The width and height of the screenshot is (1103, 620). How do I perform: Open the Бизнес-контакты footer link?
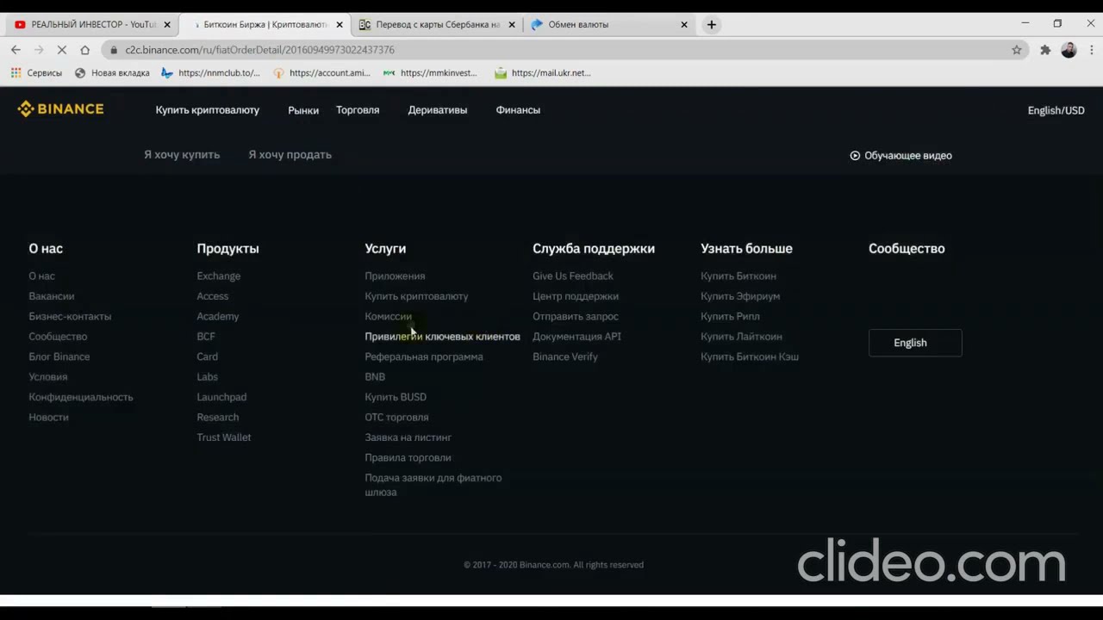pos(70,316)
